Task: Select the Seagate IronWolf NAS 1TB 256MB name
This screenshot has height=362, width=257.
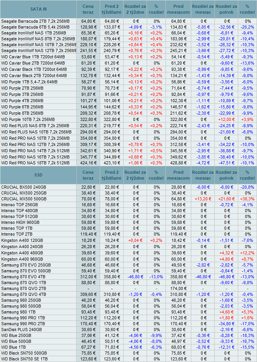Action: (34, 33)
